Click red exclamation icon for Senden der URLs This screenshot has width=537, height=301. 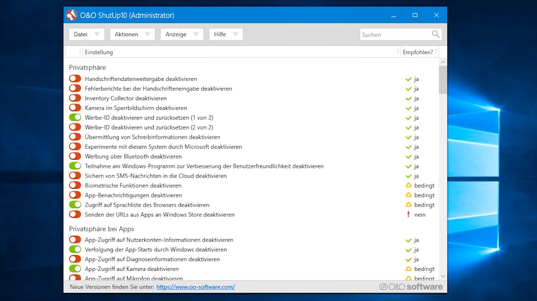tap(408, 215)
